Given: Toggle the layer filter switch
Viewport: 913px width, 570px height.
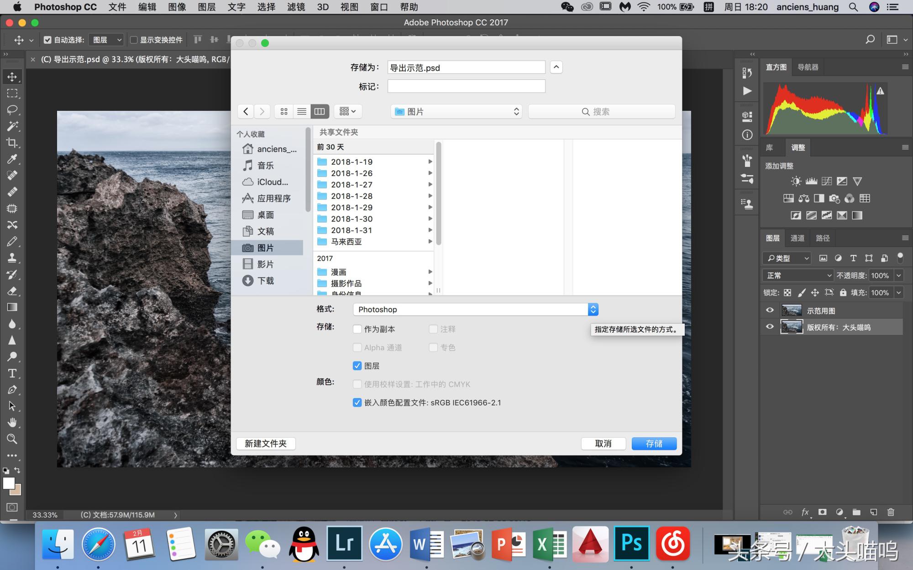Looking at the screenshot, I should 900,258.
